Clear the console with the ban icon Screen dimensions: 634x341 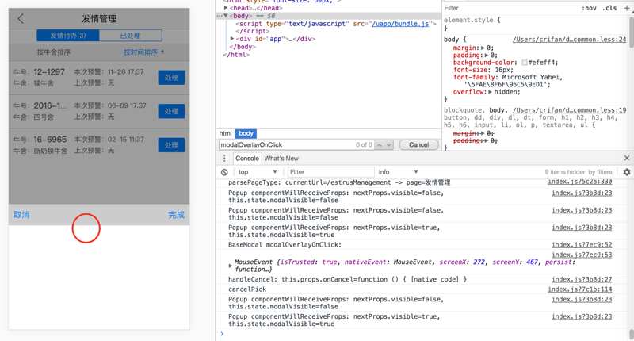[x=224, y=172]
